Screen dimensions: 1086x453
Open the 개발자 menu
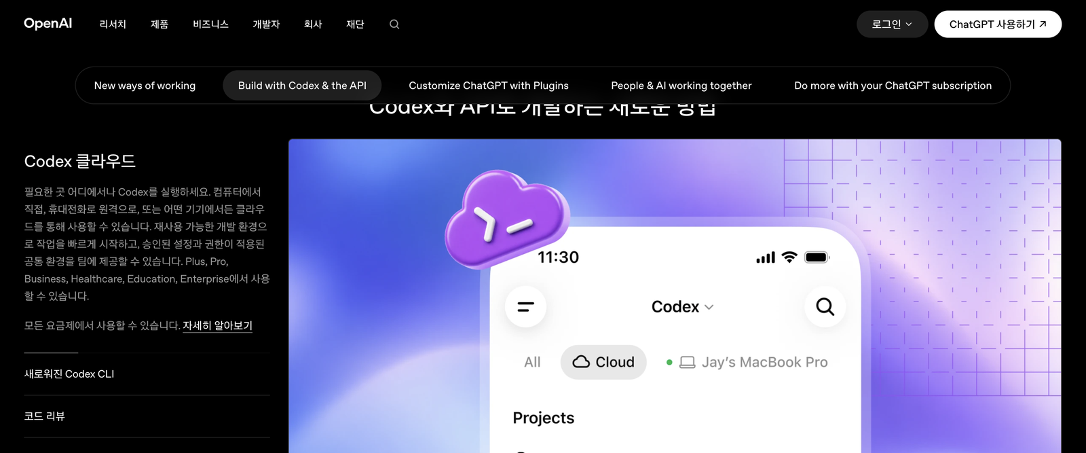[x=266, y=24]
